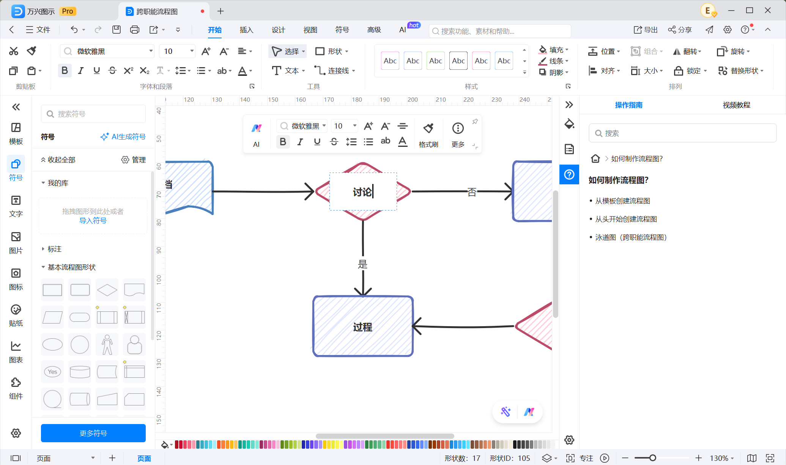The width and height of the screenshot is (786, 465).
Task: Open the 从模板创建流程图 help link
Action: click(x=622, y=201)
